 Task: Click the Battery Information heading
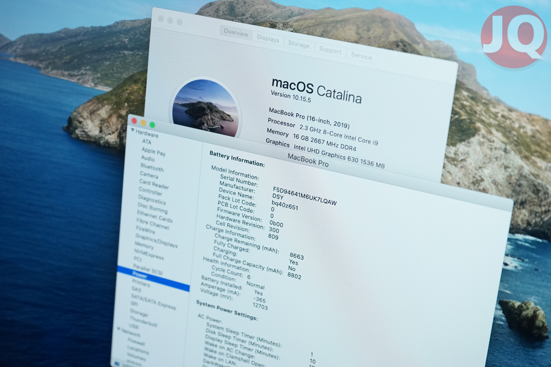tap(237, 158)
